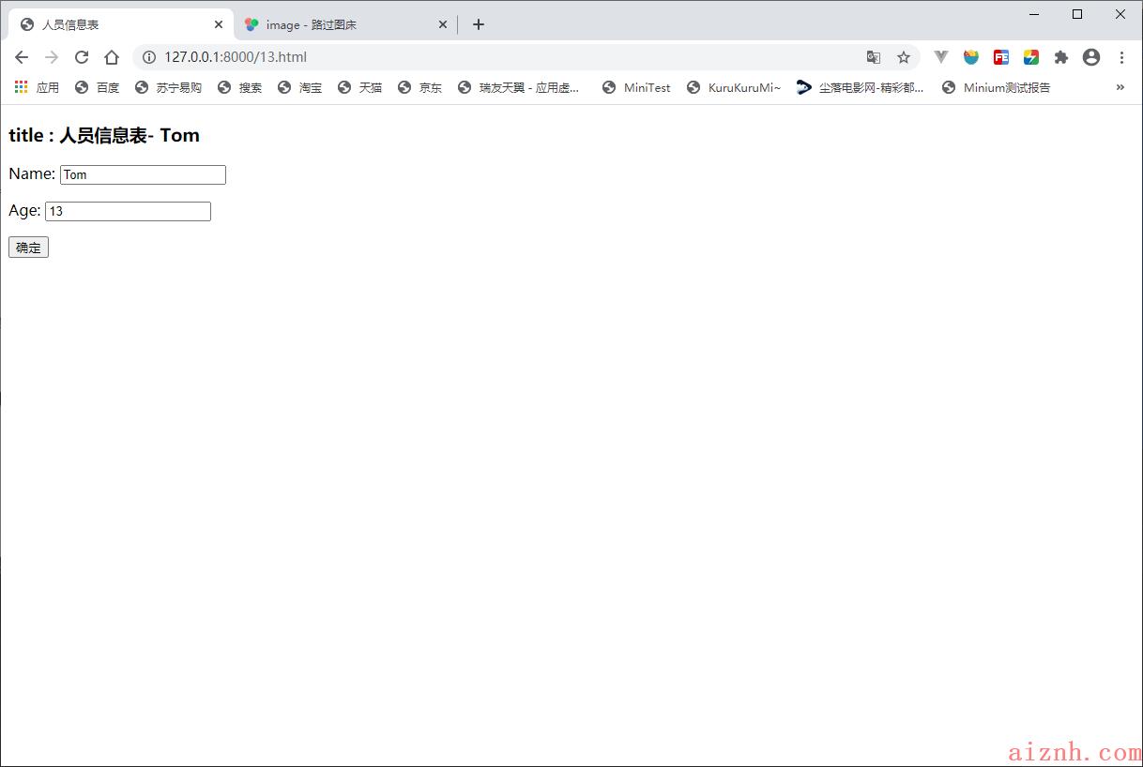
Task: Focus the Age input field
Action: pyautogui.click(x=128, y=212)
